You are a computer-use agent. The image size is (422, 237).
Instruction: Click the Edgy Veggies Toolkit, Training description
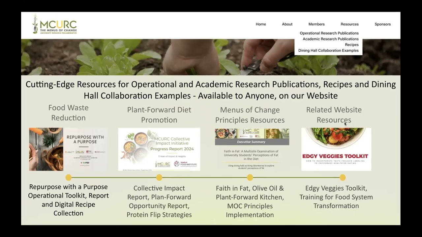336,197
